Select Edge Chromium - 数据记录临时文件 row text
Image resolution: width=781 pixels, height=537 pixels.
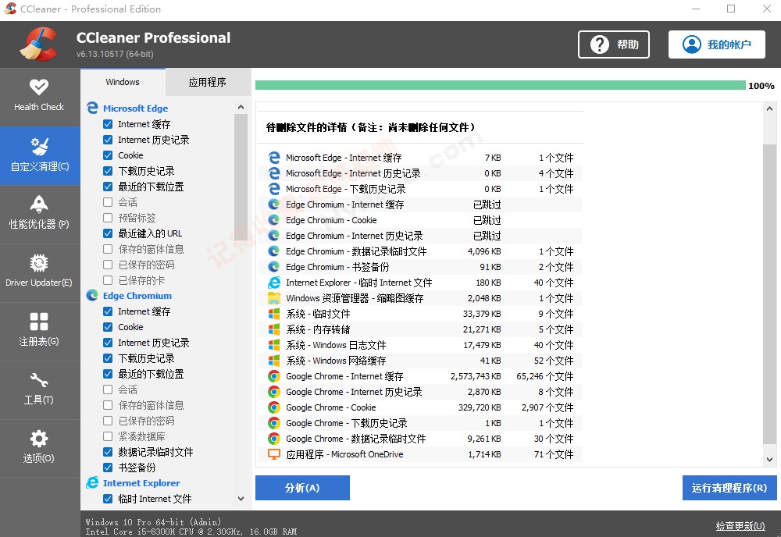(356, 251)
